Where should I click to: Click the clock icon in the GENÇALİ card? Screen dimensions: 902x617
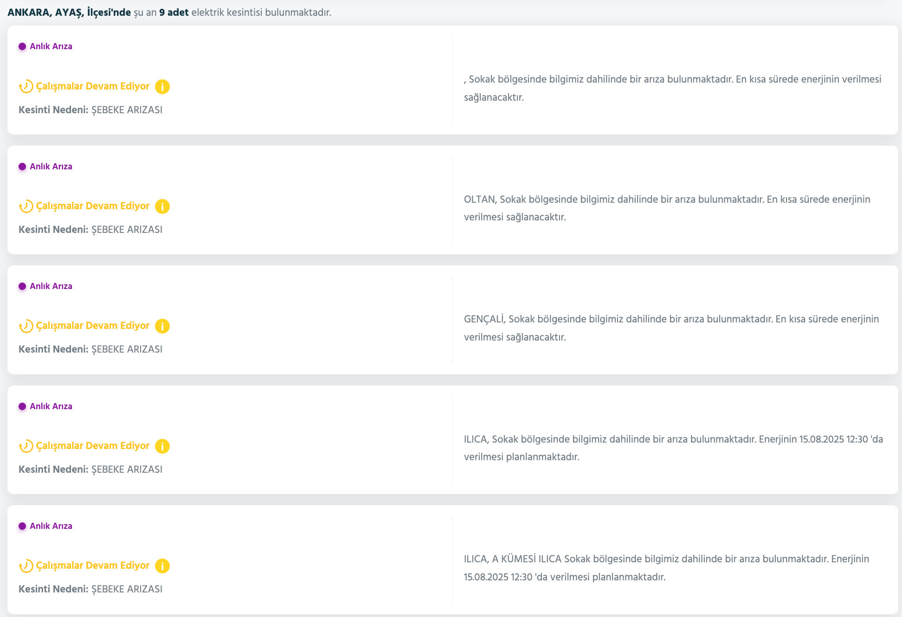26,326
